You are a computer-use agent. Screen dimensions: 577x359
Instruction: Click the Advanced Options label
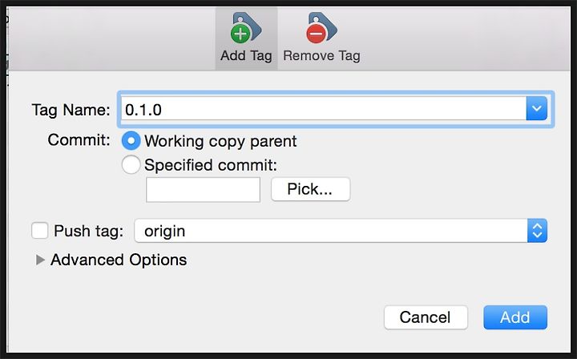(x=119, y=260)
